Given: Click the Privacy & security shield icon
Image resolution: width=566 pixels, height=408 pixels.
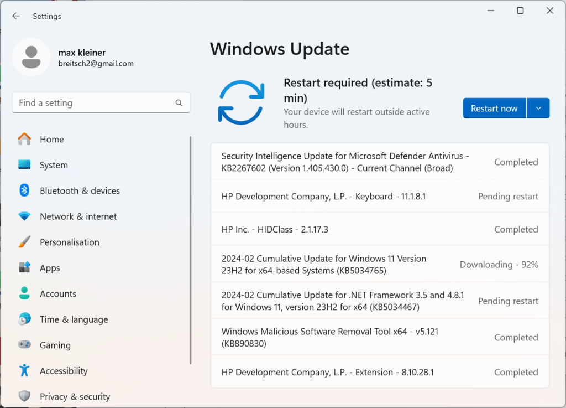Looking at the screenshot, I should (24, 396).
